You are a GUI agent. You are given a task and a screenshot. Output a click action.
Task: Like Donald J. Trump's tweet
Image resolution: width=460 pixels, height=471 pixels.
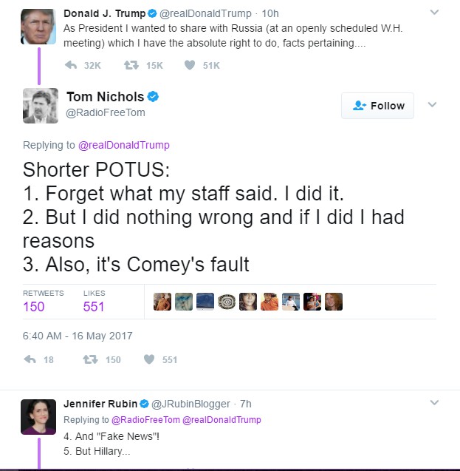pyautogui.click(x=190, y=65)
